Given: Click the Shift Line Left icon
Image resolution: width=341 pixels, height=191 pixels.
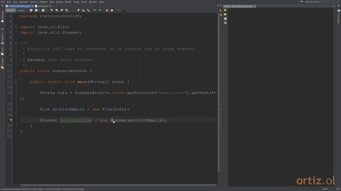Looking at the screenshot, I should tap(95, 11).
